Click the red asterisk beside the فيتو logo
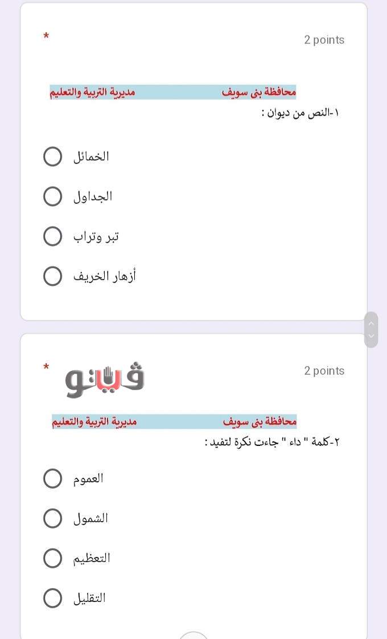 click(x=46, y=368)
